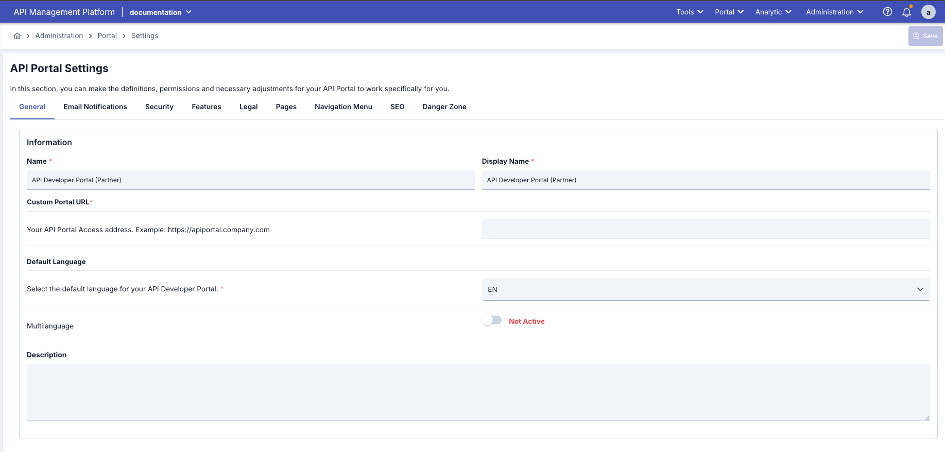The width and height of the screenshot is (945, 452).
Task: Expand the Tools menu
Action: pyautogui.click(x=690, y=12)
